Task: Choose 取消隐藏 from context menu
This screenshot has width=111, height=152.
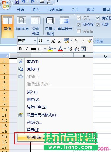Action: [55, 137]
